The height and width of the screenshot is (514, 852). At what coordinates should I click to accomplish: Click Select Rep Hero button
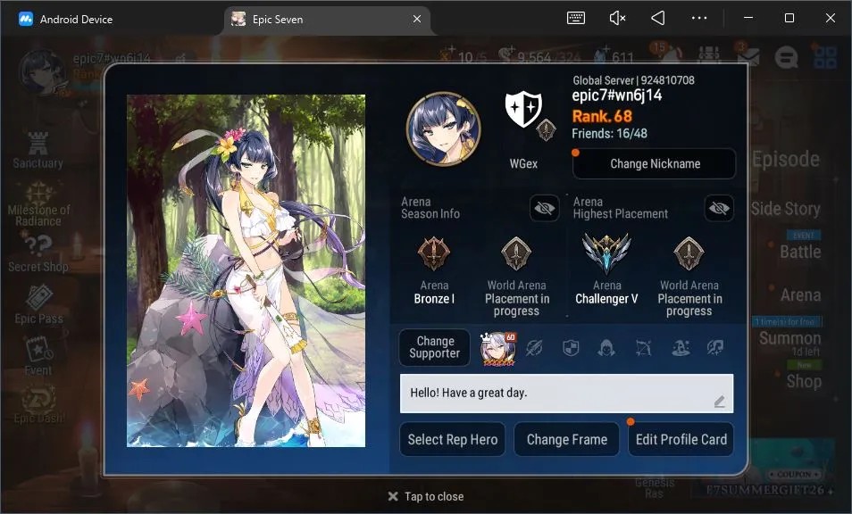[453, 440]
